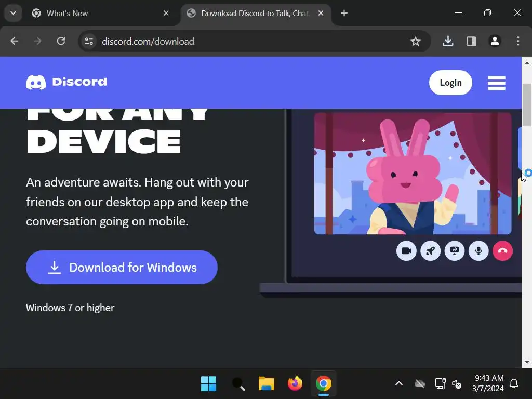Go back using the browser back arrow
This screenshot has height=399, width=532.
click(x=14, y=41)
